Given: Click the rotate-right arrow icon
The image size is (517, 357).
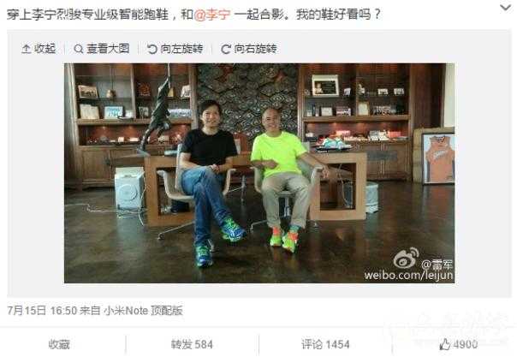Looking at the screenshot, I should 225,49.
